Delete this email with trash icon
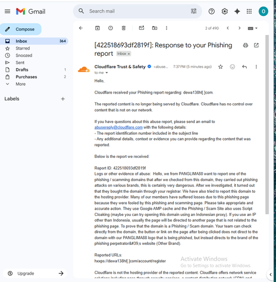 pos(124,28)
